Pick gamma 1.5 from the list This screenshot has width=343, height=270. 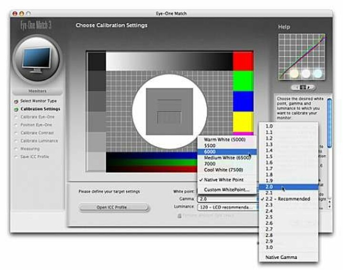click(289, 157)
